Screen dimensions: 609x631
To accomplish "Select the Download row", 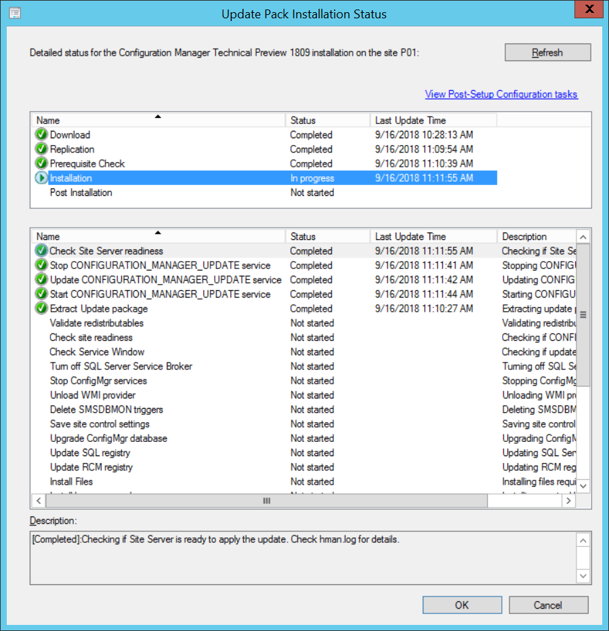I will (x=266, y=134).
